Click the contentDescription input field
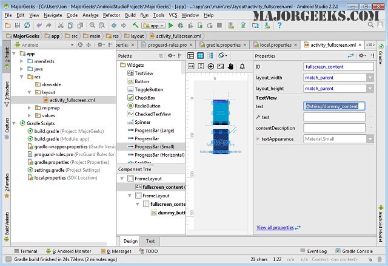This screenshot has width=388, height=266. point(334,128)
